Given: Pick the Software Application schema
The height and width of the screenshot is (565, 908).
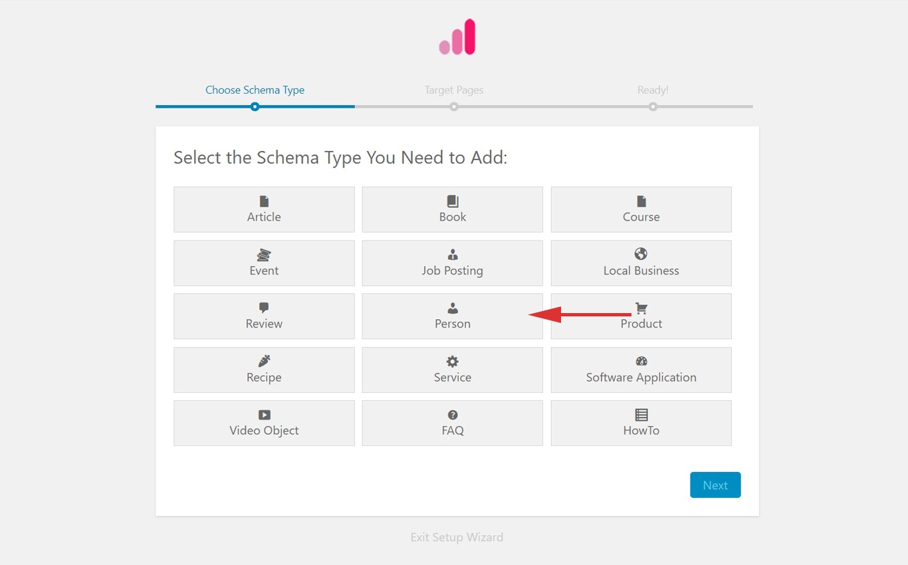Looking at the screenshot, I should click(x=641, y=370).
